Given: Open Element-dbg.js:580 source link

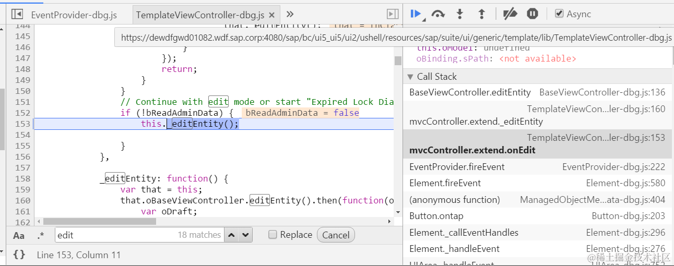Looking at the screenshot, I should tap(625, 183).
